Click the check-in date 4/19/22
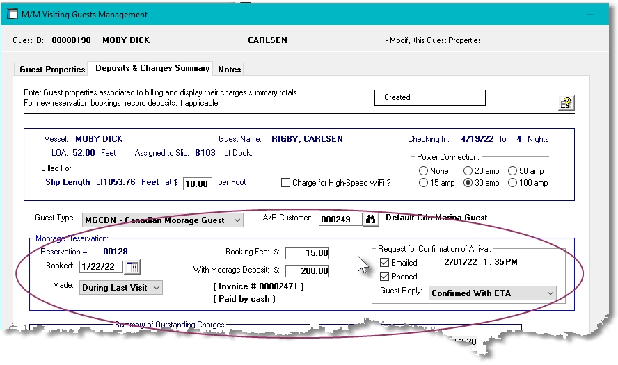The height and width of the screenshot is (365, 618). pos(477,139)
